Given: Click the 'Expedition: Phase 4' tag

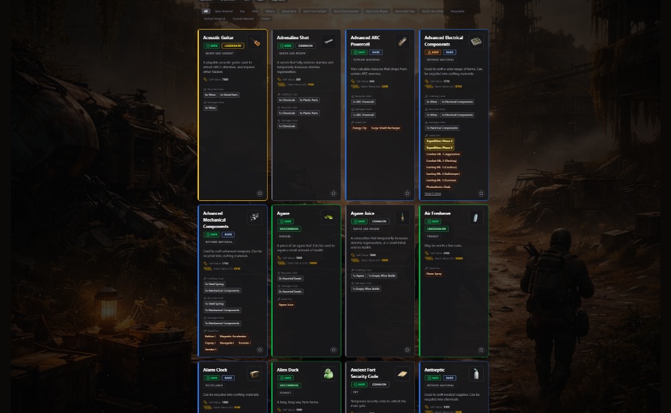Looking at the screenshot, I should click(x=439, y=141).
